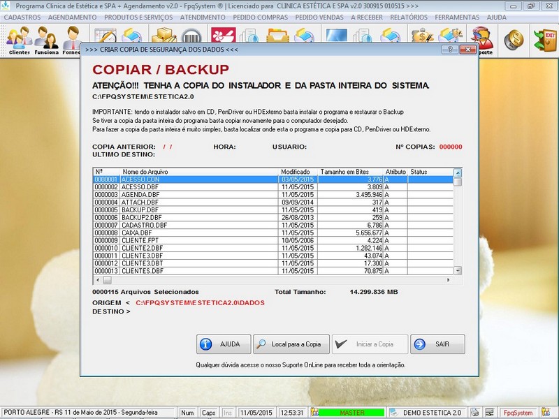
Task: Click the green MASTER status bar field
Action: point(351,412)
